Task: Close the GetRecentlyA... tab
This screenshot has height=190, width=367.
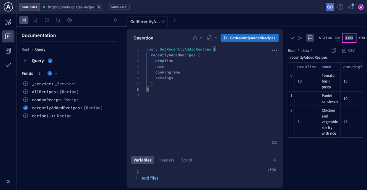Action: [x=163, y=21]
